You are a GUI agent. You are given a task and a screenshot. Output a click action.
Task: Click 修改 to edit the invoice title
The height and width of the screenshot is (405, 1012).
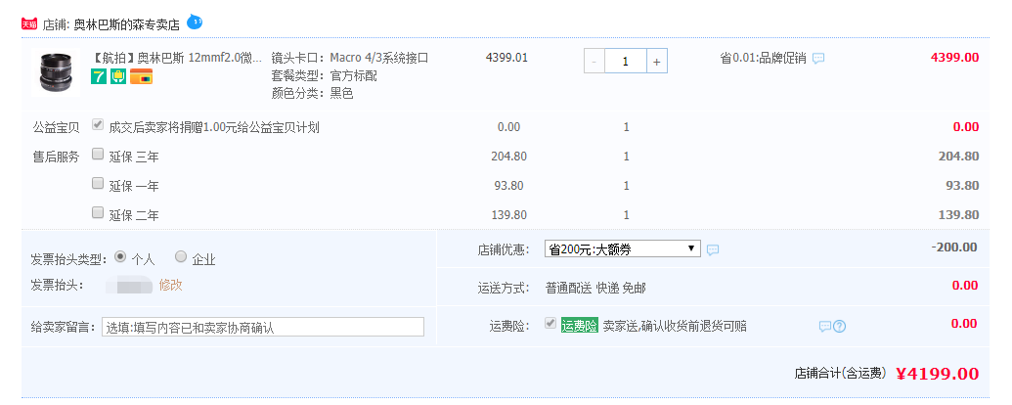click(170, 285)
